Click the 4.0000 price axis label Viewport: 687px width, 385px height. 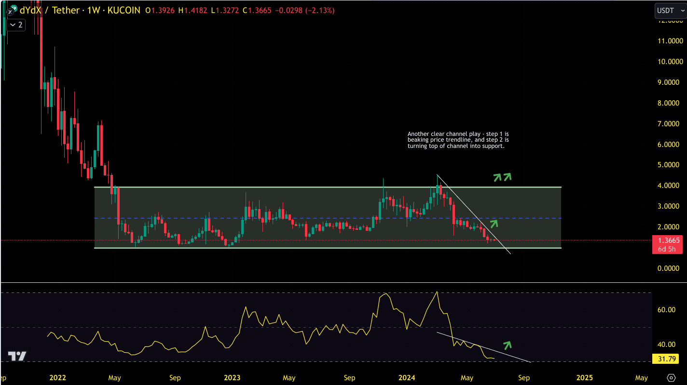(x=668, y=186)
